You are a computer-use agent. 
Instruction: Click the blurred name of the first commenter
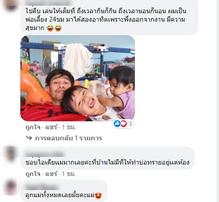click(48, 3)
